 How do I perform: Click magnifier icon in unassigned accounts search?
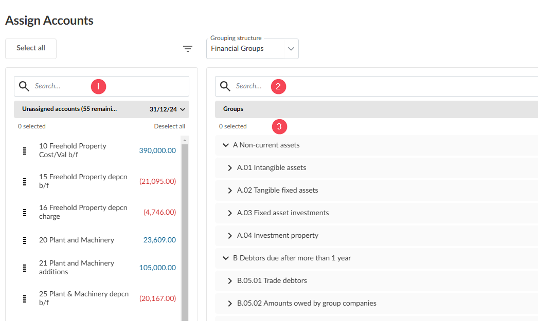[x=24, y=86]
